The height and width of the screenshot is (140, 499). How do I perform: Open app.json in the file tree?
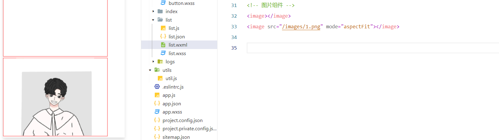[x=172, y=104]
